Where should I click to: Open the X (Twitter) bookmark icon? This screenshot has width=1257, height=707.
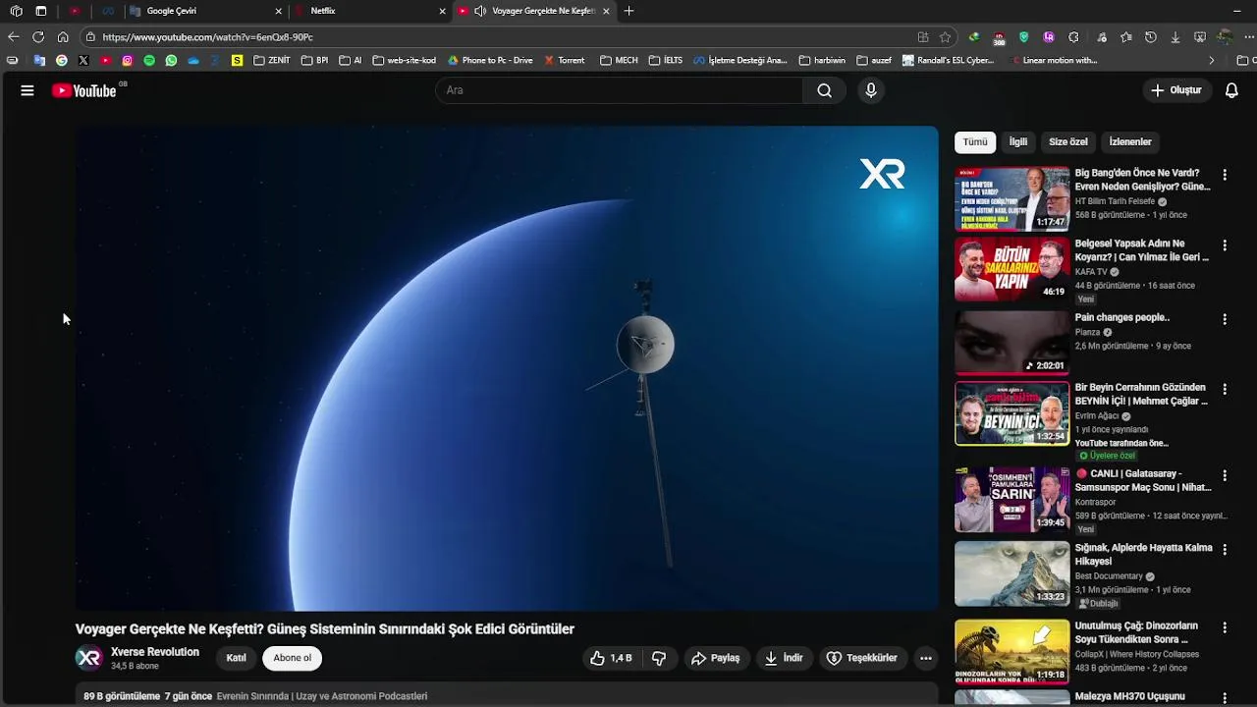83,60
